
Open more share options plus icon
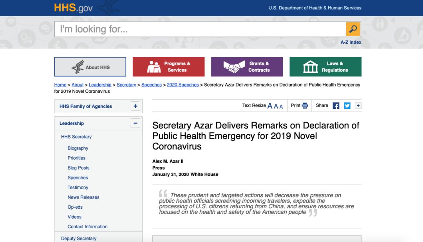358,106
